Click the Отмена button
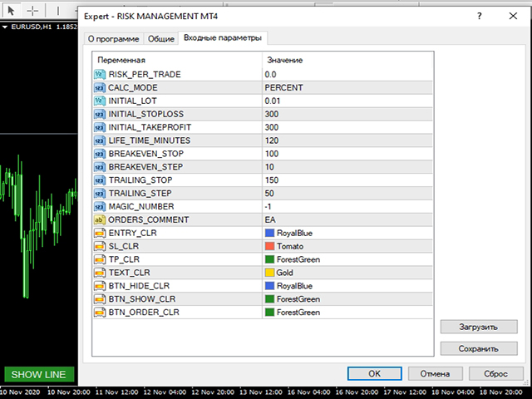This screenshot has height=399, width=532. coord(435,373)
